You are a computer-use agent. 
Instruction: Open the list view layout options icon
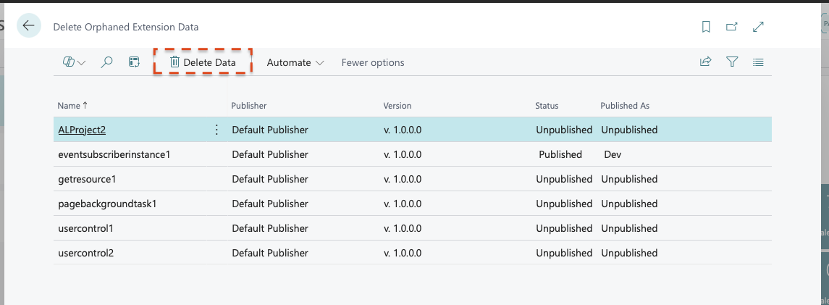758,62
